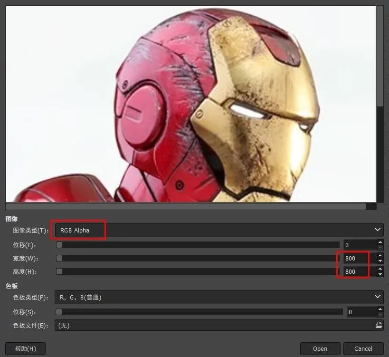Screen dimensions: 389x357
Task: Click the 帮助(H) help button
Action: [25, 349]
